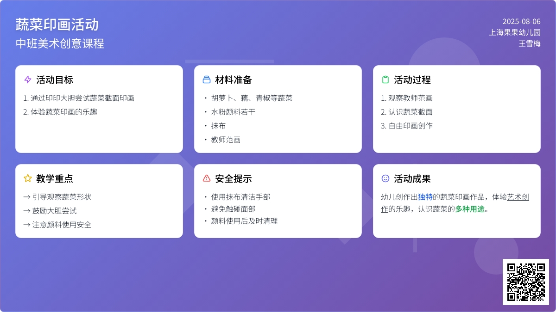556x312 pixels.
Task: Click the 抹布 list item under 材料准备
Action: pyautogui.click(x=218, y=126)
